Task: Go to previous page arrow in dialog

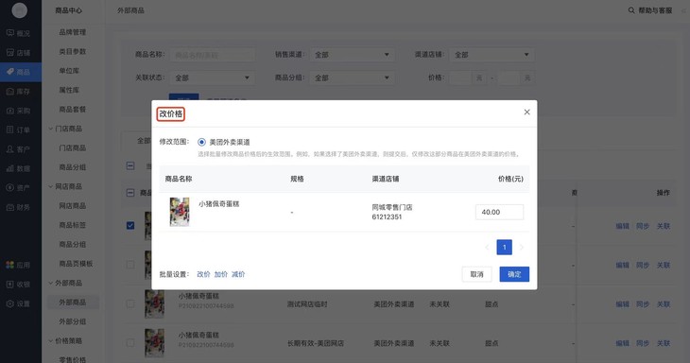Action: click(487, 248)
